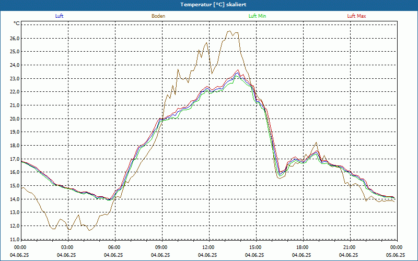Screen dimensions: 418x261
Task: Click the 05.06.25 date label
Action: [396, 255]
